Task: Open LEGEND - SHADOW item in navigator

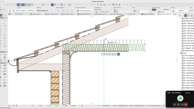Action: (x=188, y=18)
